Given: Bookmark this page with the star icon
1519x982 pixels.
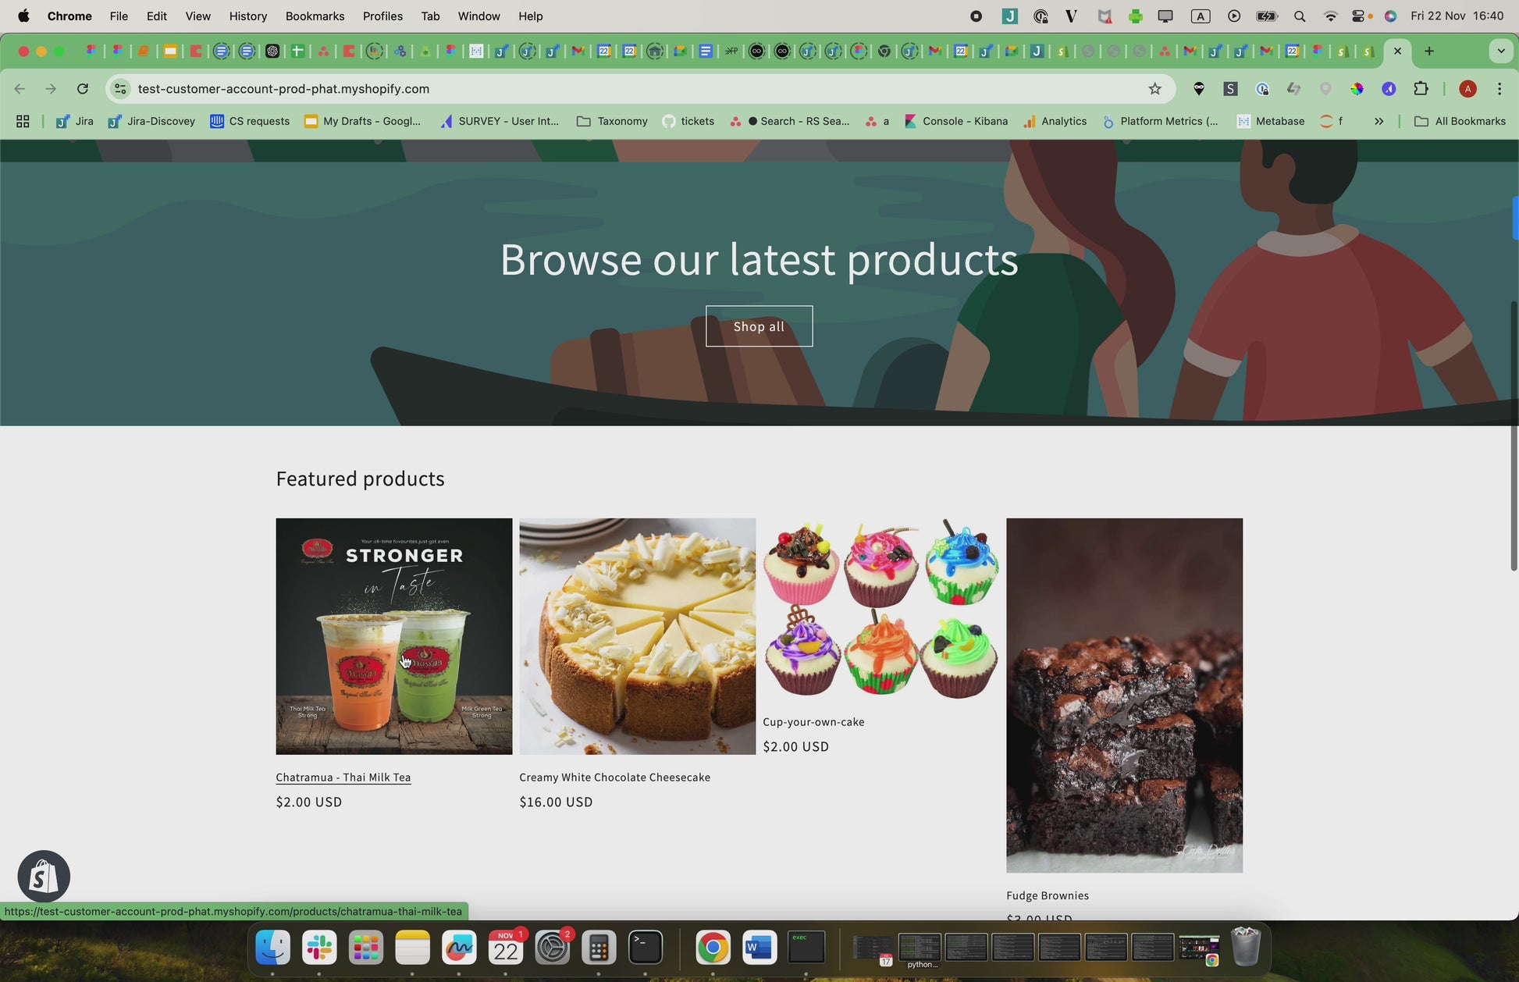Looking at the screenshot, I should click(1155, 89).
